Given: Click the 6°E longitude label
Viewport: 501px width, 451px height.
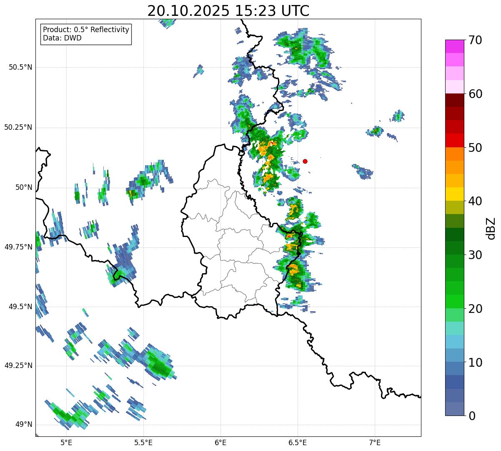Looking at the screenshot, I should [x=220, y=442].
